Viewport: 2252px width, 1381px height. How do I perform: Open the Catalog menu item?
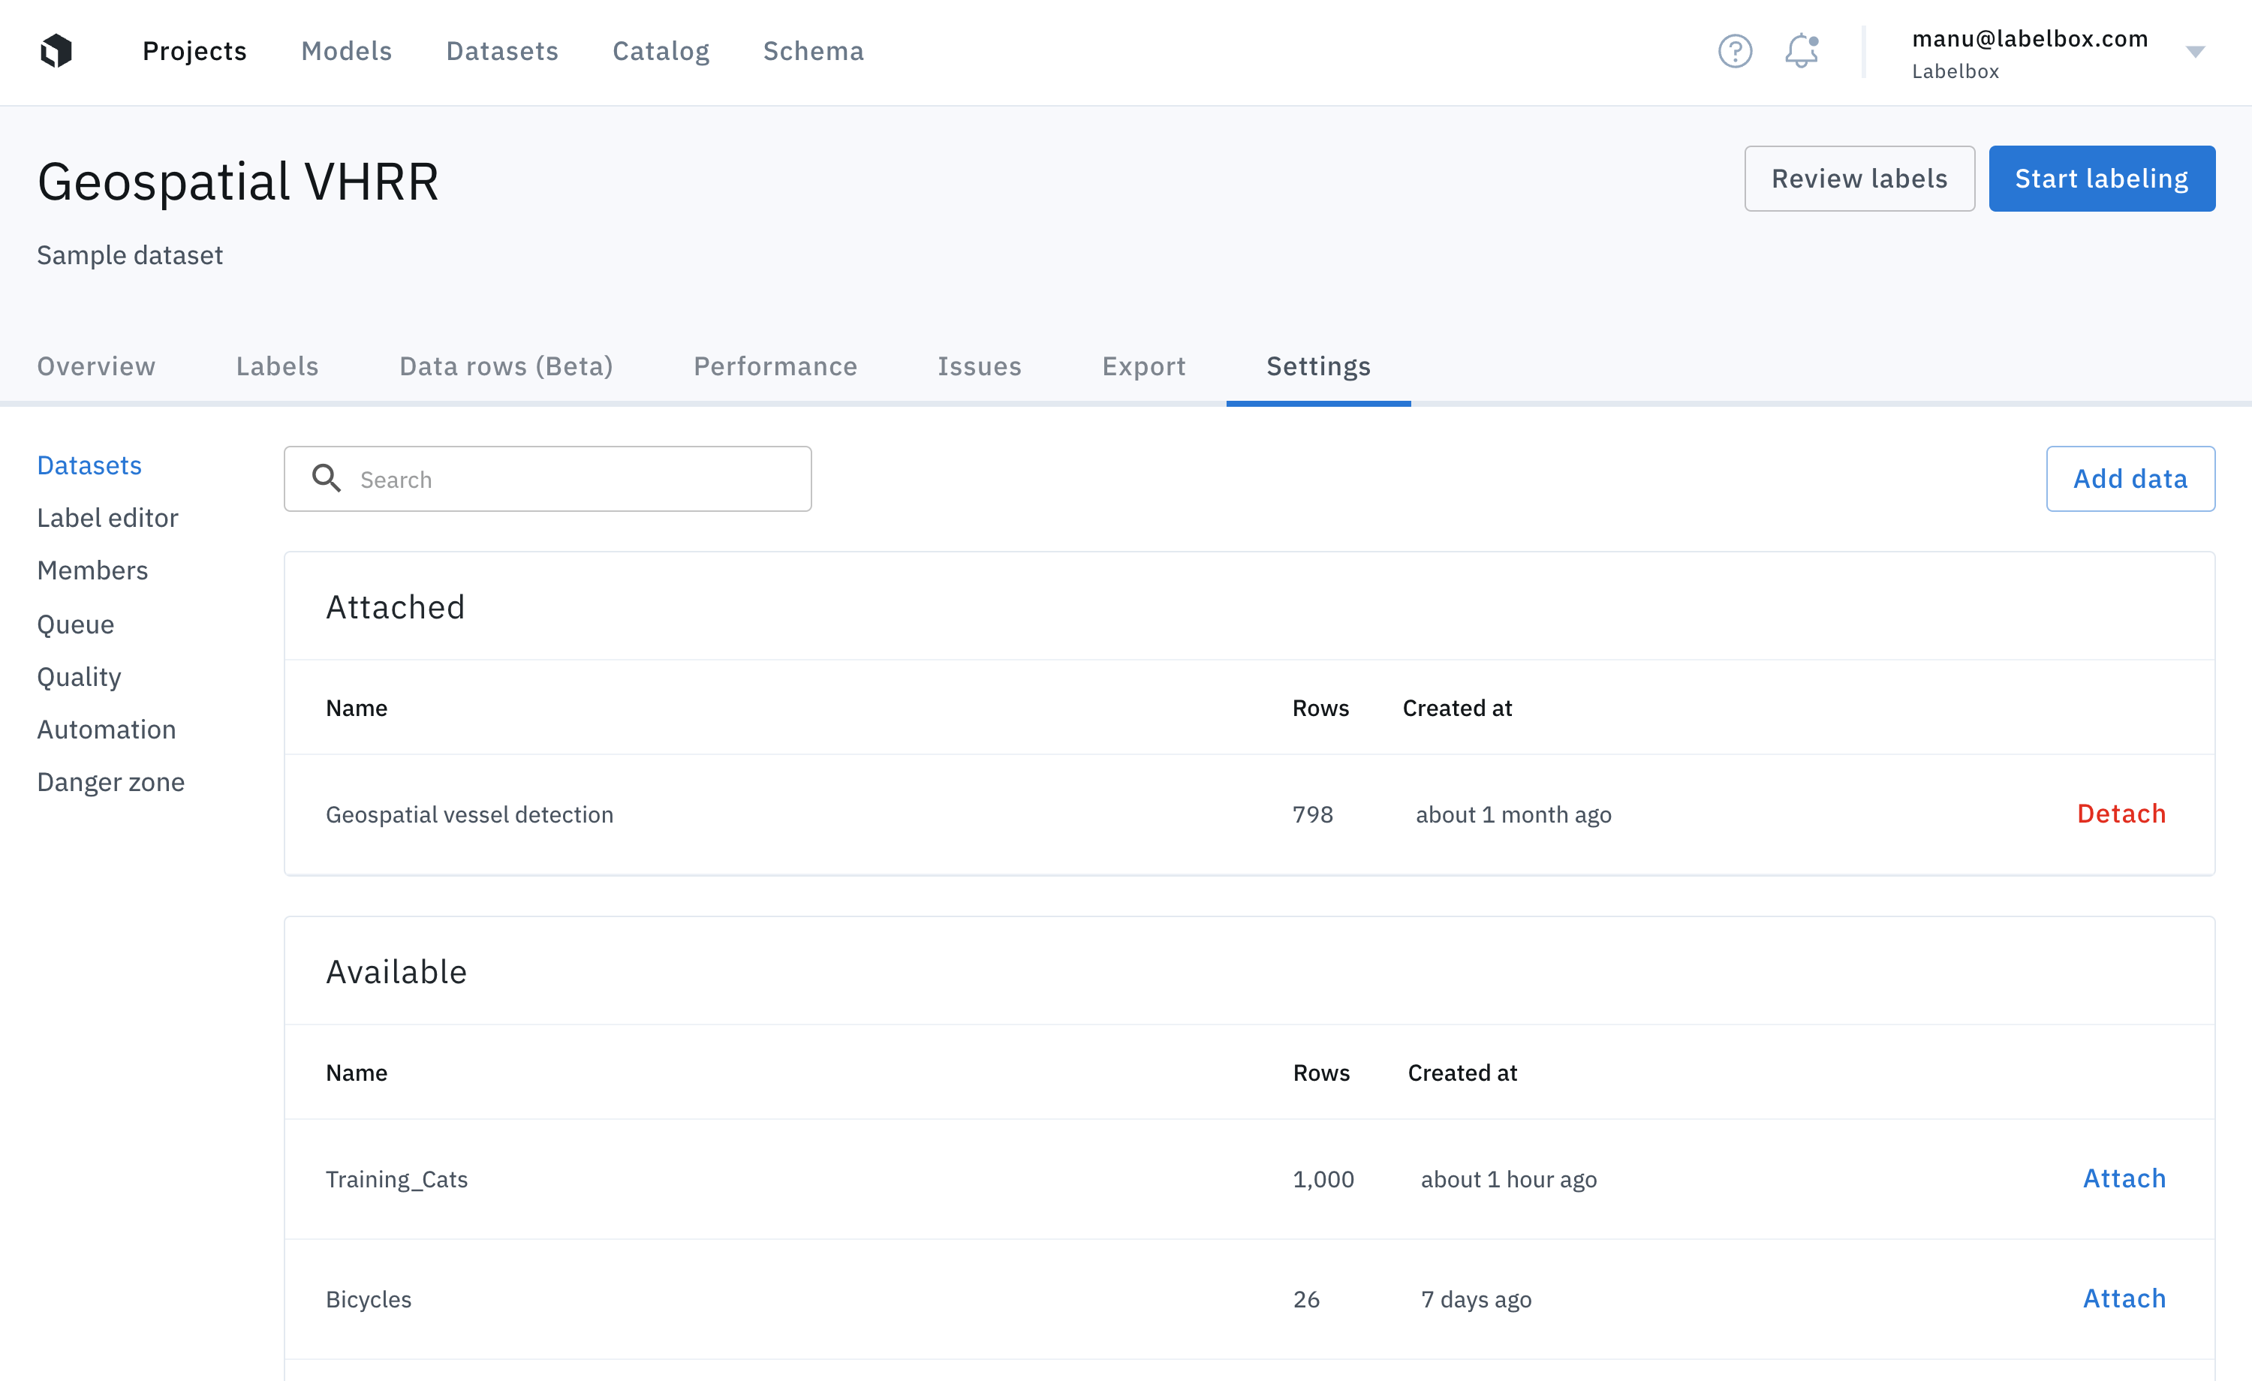(x=660, y=51)
